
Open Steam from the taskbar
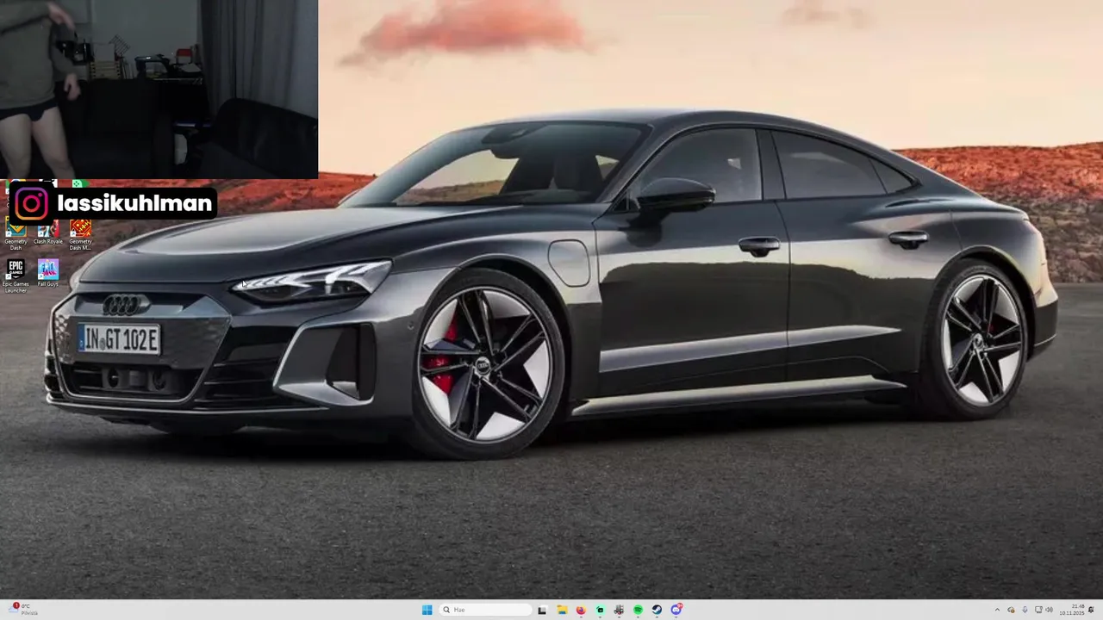(x=657, y=610)
